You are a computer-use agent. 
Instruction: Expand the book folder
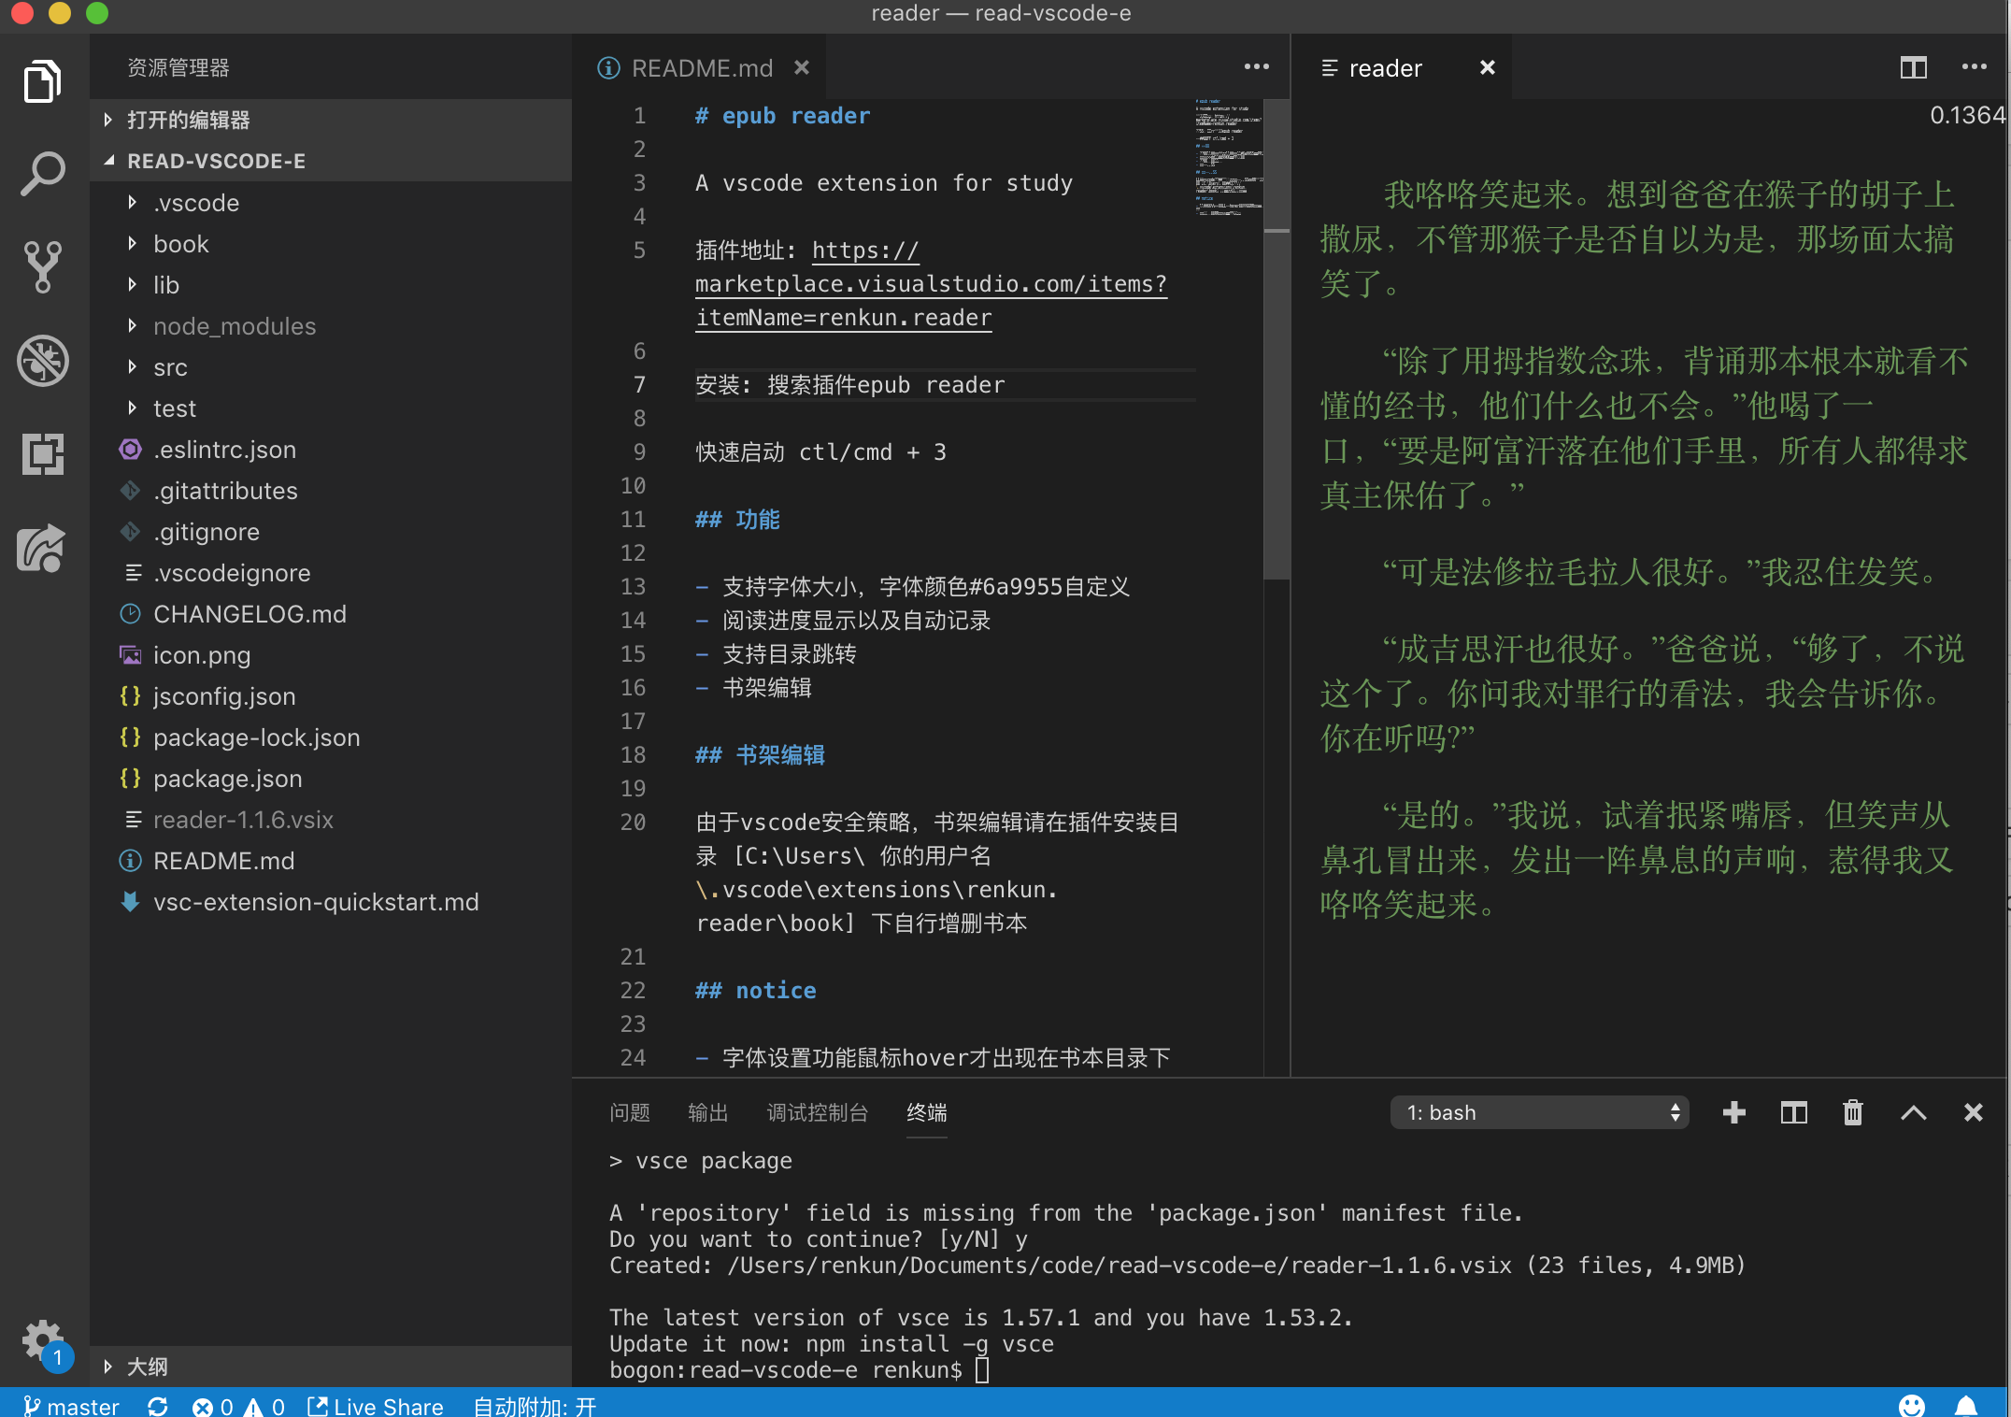click(181, 244)
